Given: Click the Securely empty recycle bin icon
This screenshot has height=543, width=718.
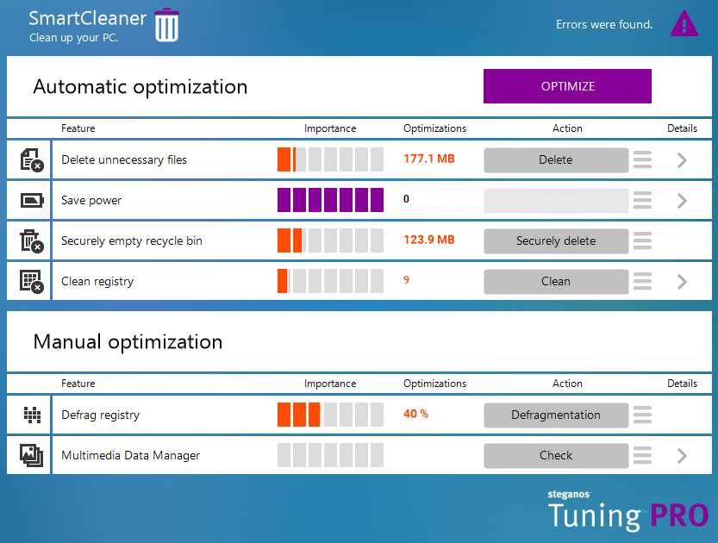Looking at the screenshot, I should tap(31, 240).
